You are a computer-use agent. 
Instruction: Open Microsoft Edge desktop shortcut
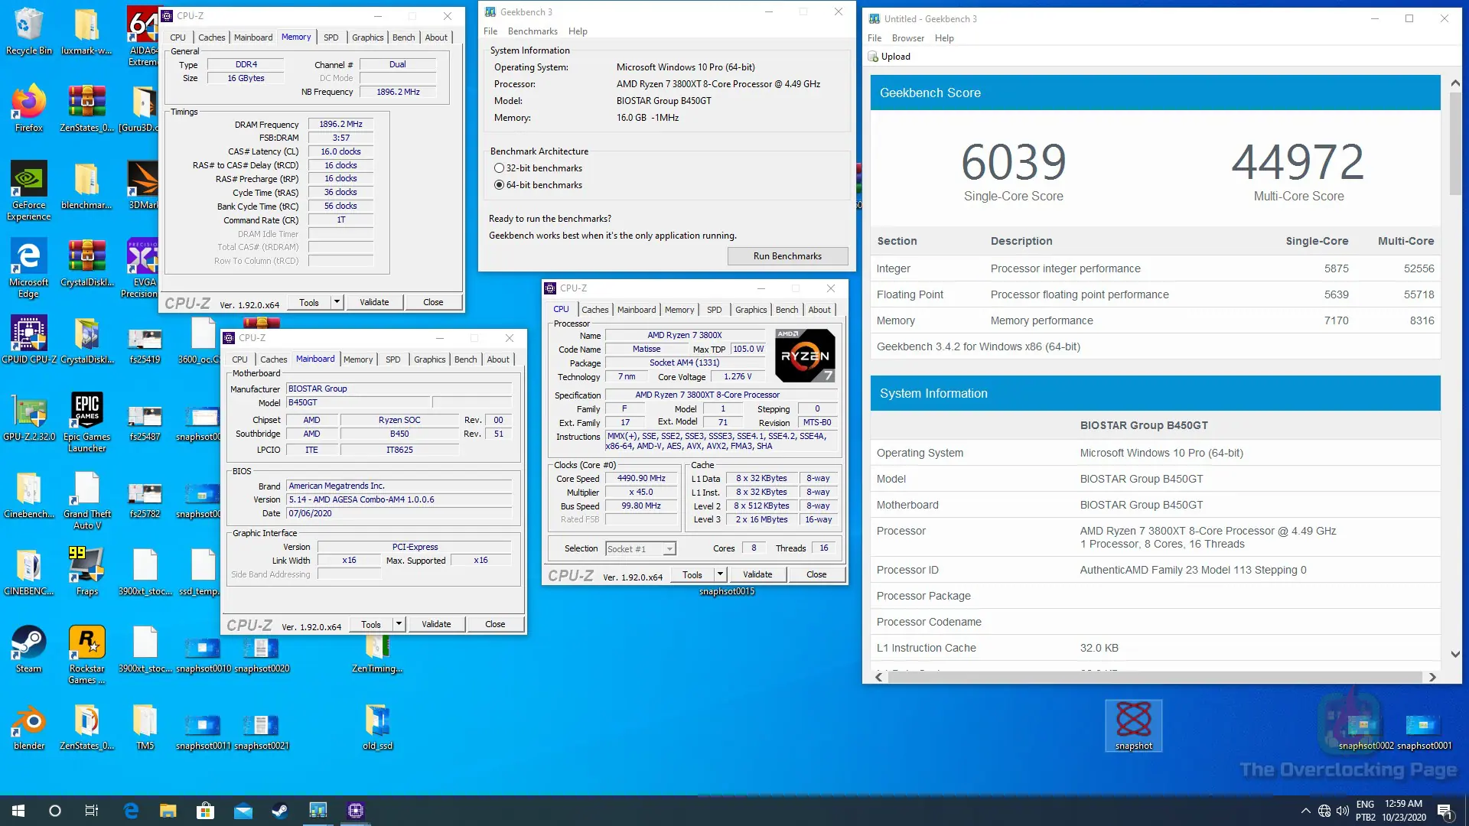click(28, 268)
